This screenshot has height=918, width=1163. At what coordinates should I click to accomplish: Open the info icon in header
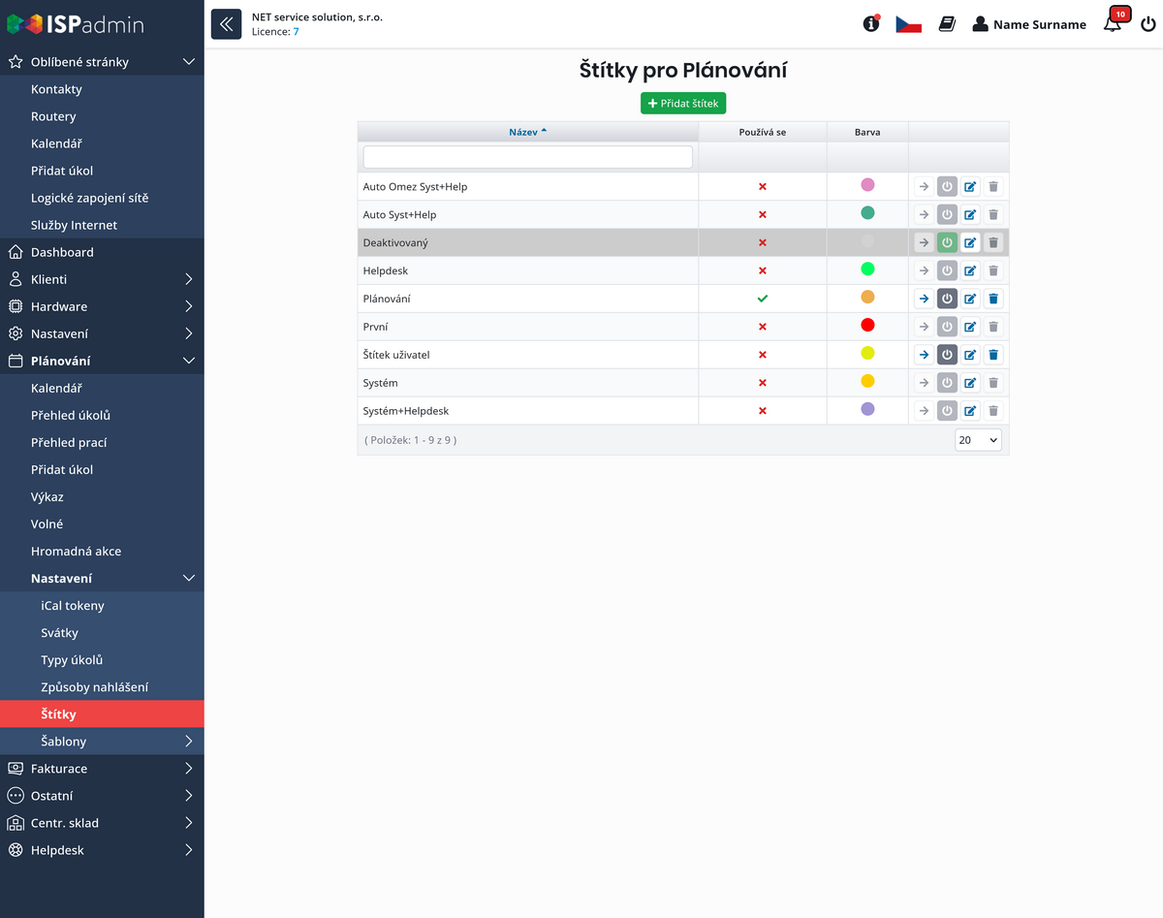click(871, 24)
